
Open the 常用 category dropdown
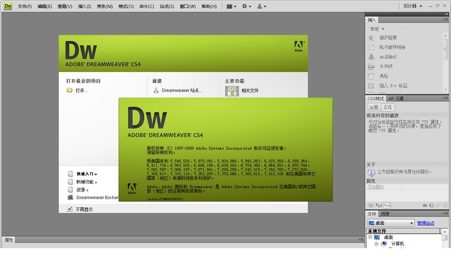377,29
